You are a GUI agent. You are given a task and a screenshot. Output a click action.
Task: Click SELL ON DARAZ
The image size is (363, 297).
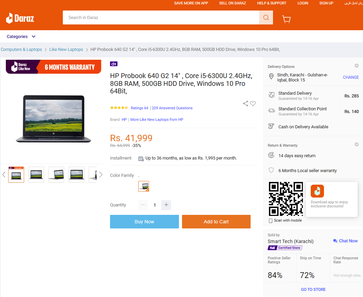point(232,3)
